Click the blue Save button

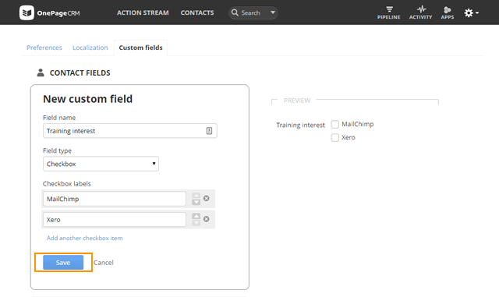[x=63, y=262]
